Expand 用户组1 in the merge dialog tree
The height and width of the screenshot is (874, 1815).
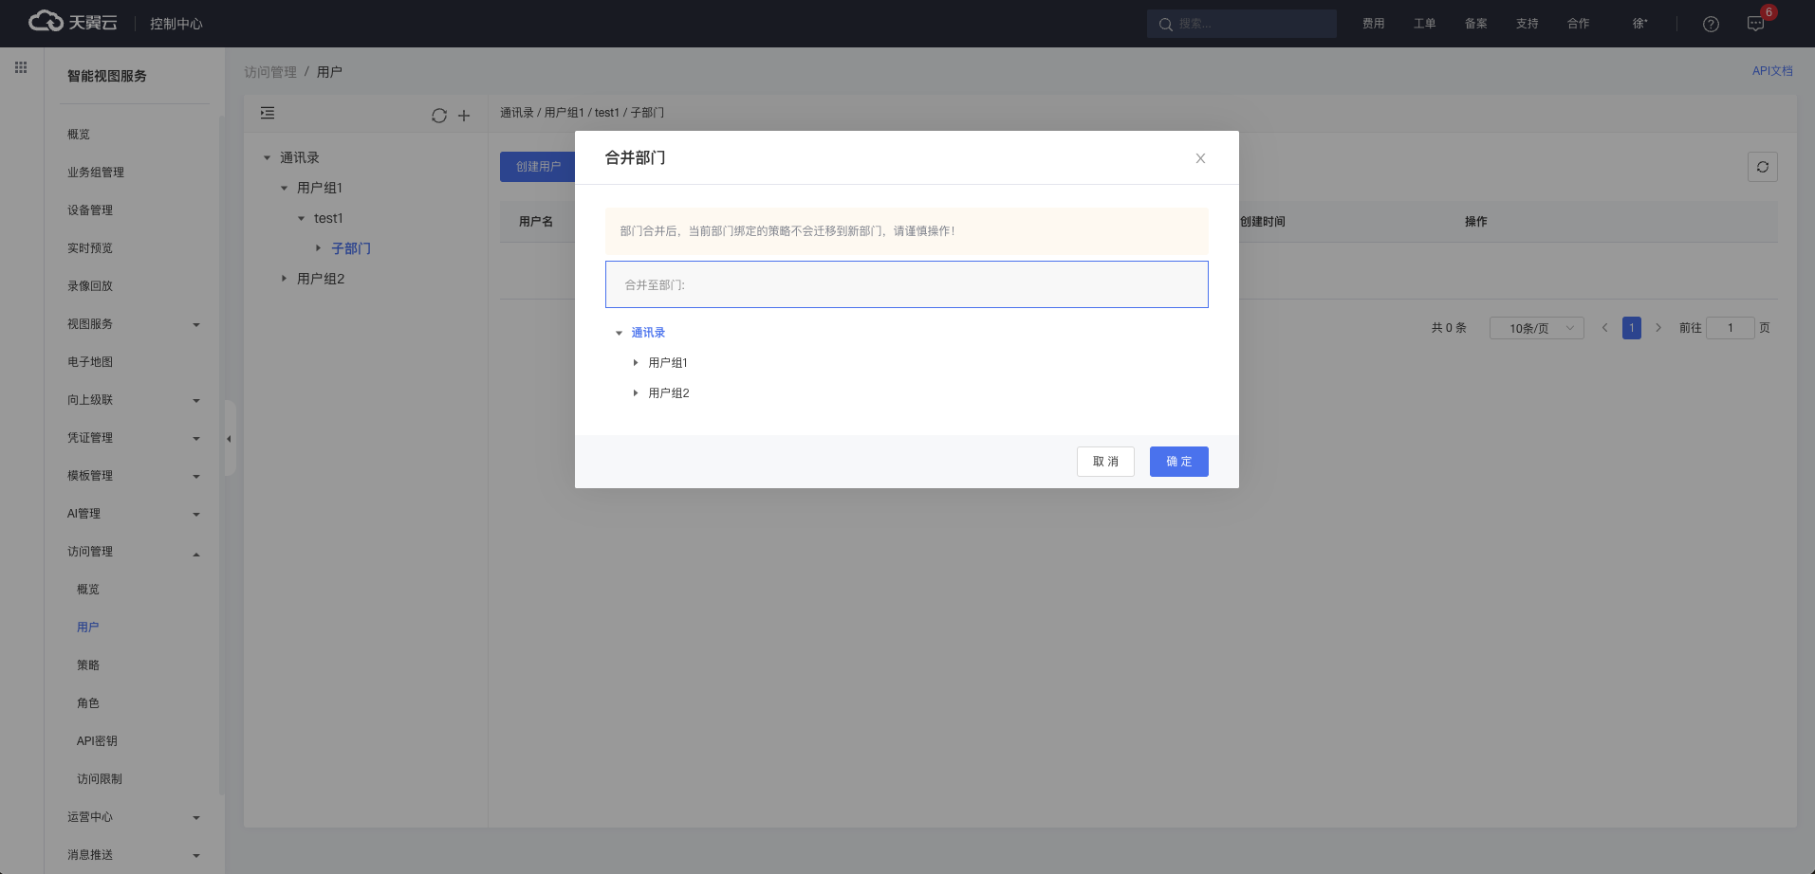[636, 363]
